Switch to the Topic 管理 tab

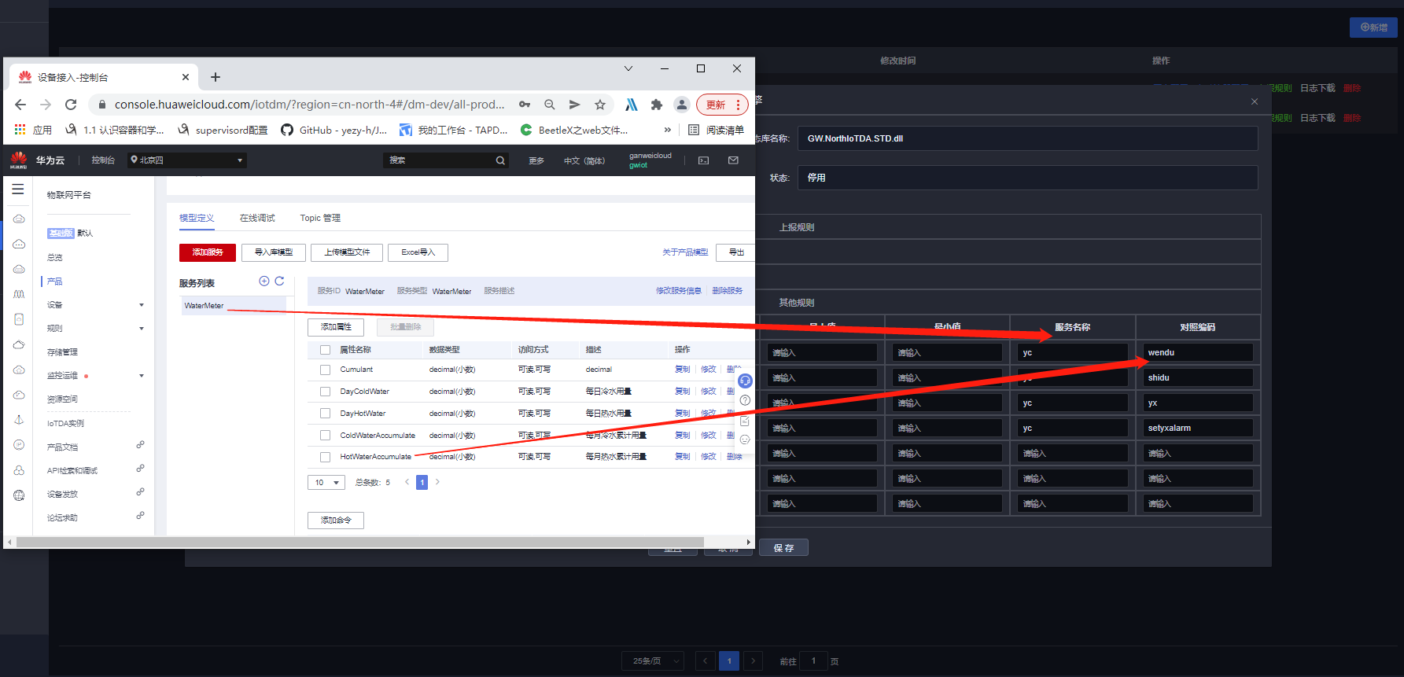pos(320,218)
